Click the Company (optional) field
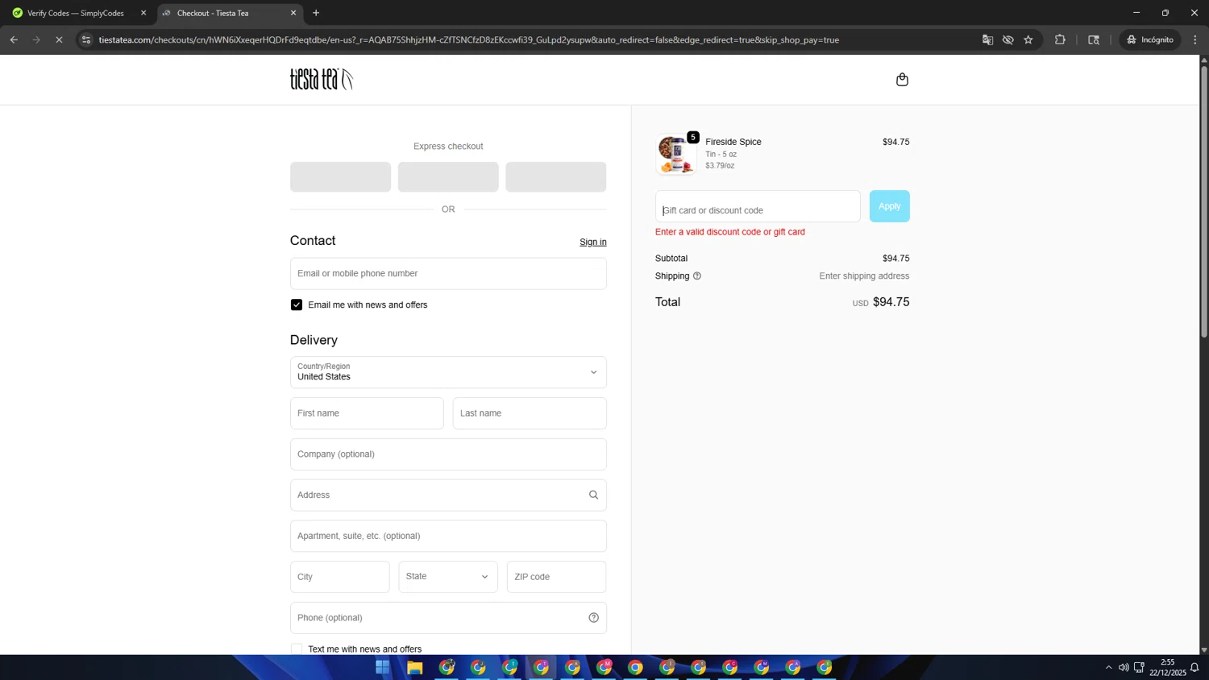 click(448, 454)
